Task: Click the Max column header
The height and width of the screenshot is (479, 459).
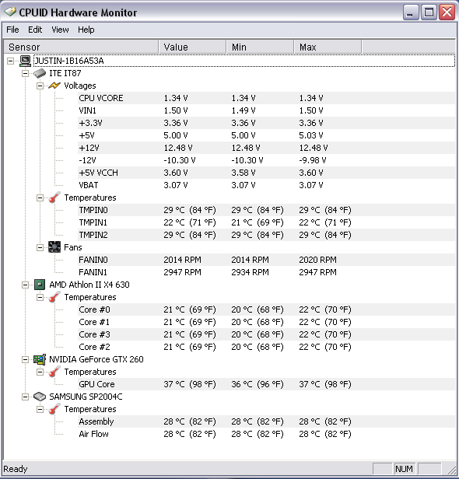Action: 328,47
